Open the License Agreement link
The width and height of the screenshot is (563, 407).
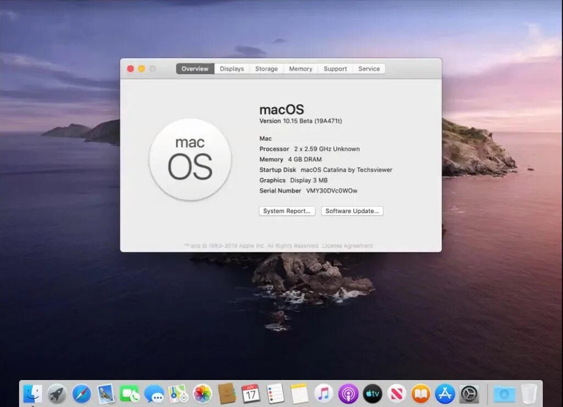pyautogui.click(x=347, y=246)
